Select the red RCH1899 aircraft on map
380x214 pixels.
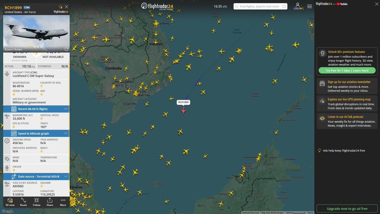pyautogui.click(x=183, y=110)
